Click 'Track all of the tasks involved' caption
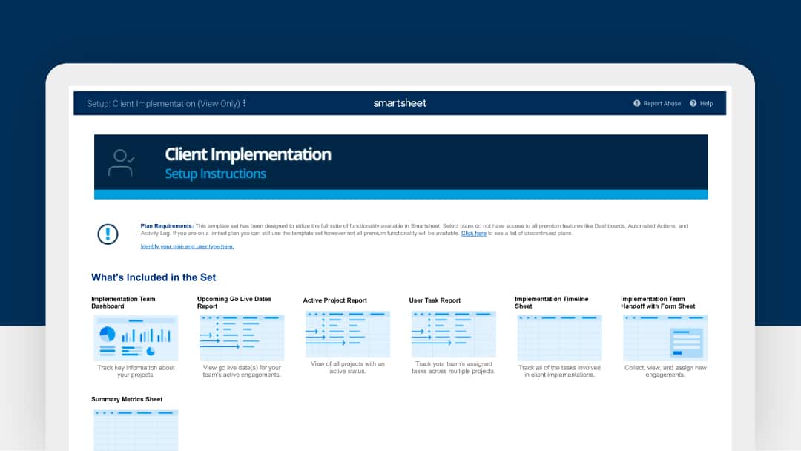The height and width of the screenshot is (451, 801). 559,371
